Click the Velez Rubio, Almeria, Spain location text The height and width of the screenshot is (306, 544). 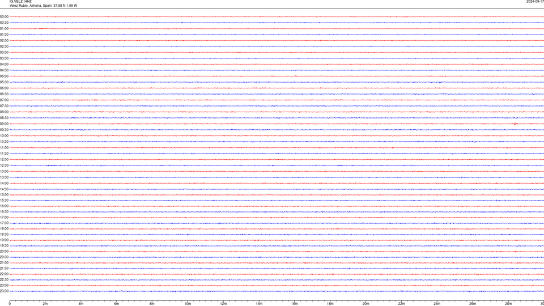click(x=31, y=6)
